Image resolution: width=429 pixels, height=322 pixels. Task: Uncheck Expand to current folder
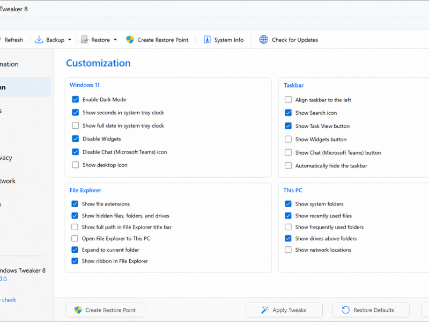click(x=75, y=250)
